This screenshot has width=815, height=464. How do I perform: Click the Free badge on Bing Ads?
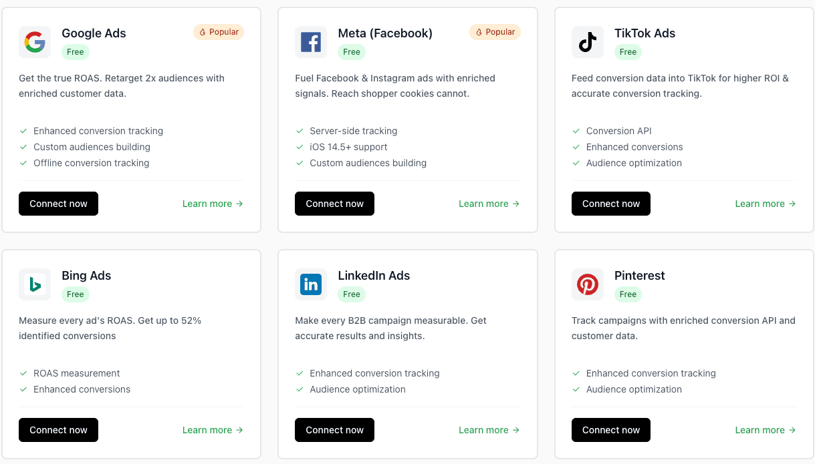click(75, 294)
